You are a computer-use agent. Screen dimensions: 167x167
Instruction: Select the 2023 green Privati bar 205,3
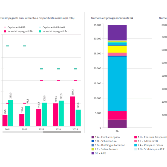tap(44, 114)
